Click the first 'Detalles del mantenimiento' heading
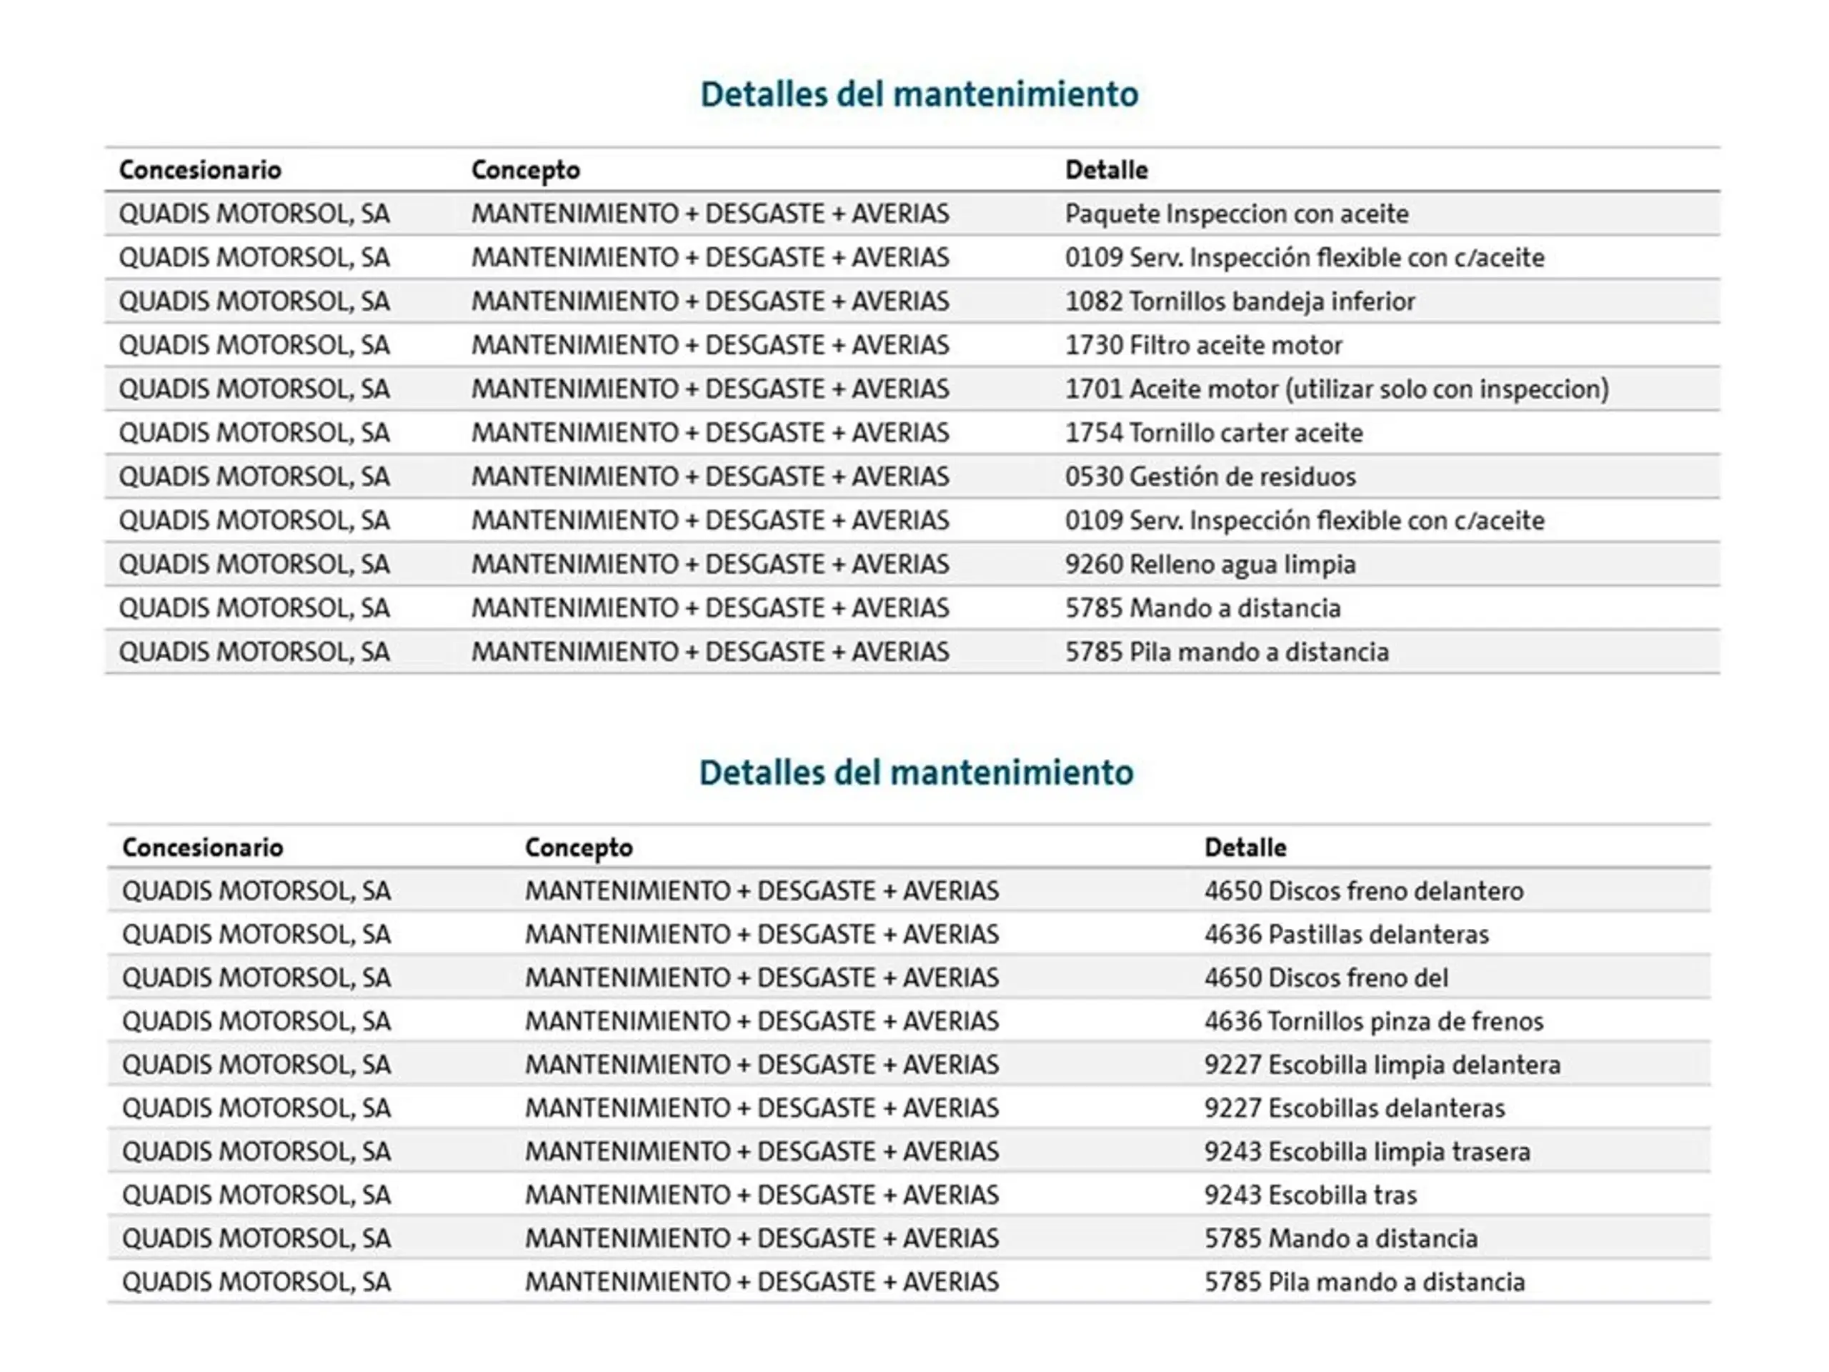Screen dimensions: 1829x1372 point(919,94)
